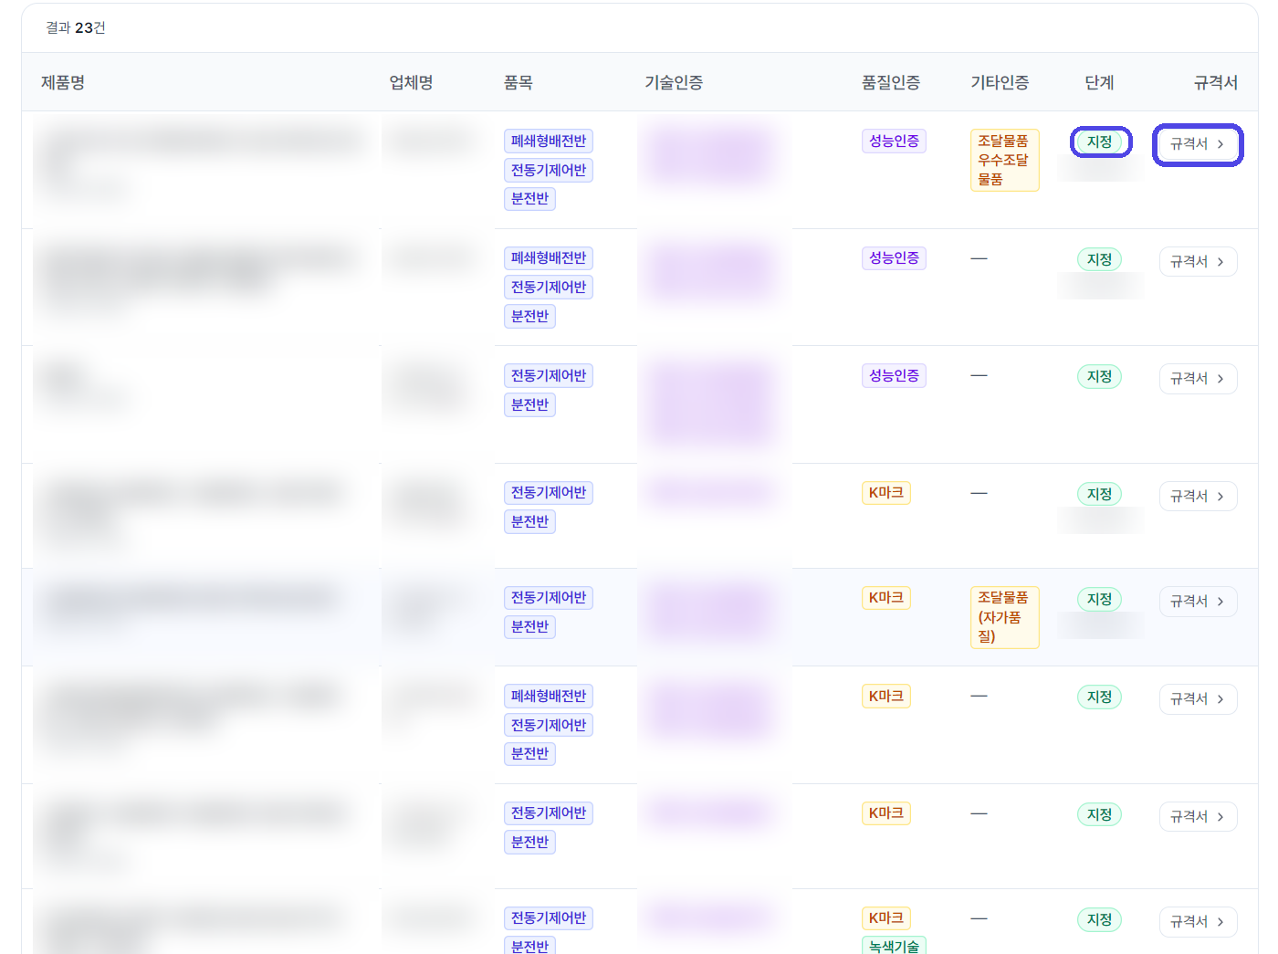
Task: Click the 지정 badge in the third row
Action: click(x=1099, y=377)
